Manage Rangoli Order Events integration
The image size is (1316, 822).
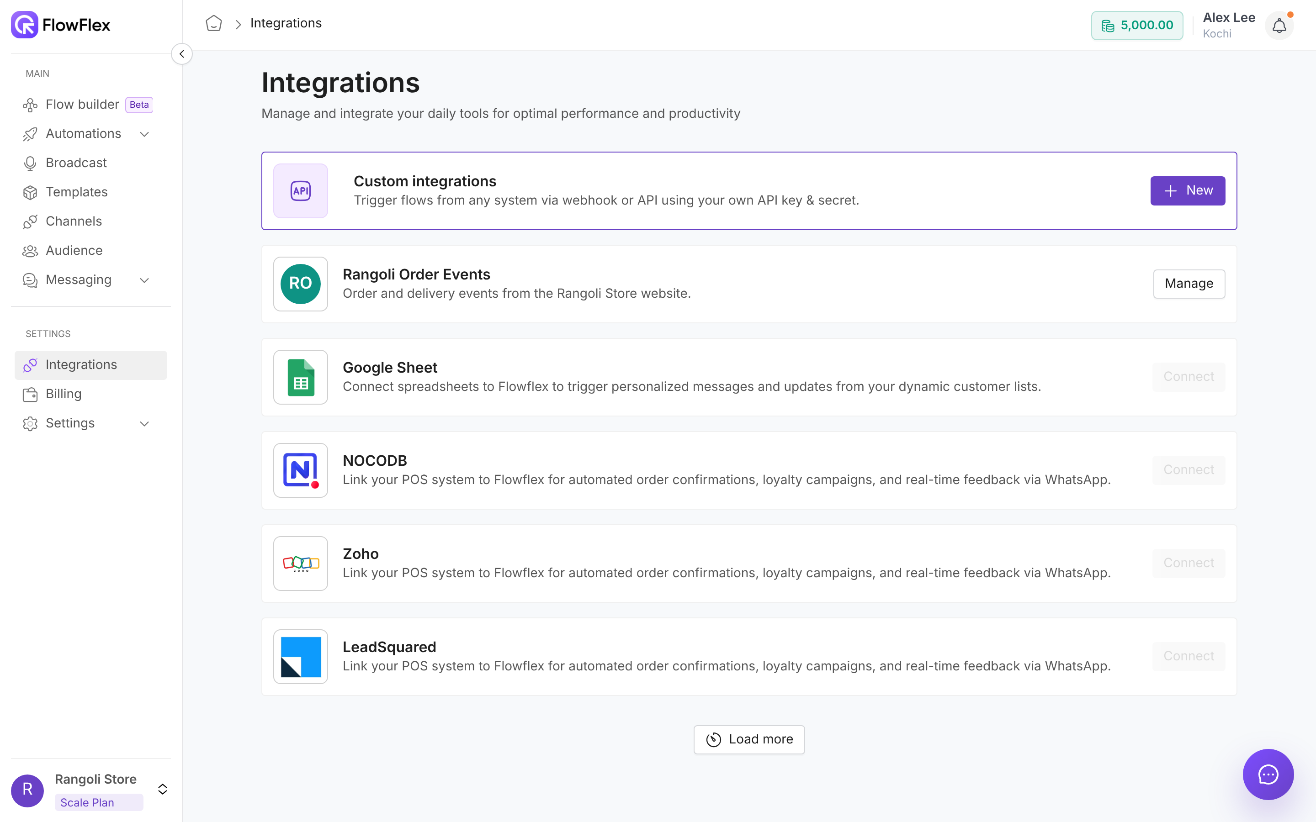click(x=1189, y=284)
